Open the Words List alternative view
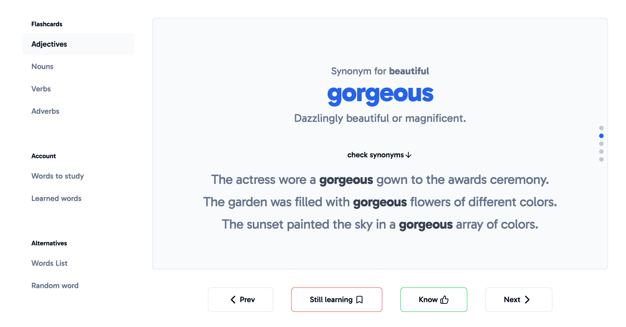This screenshot has height=327, width=626. tap(50, 263)
